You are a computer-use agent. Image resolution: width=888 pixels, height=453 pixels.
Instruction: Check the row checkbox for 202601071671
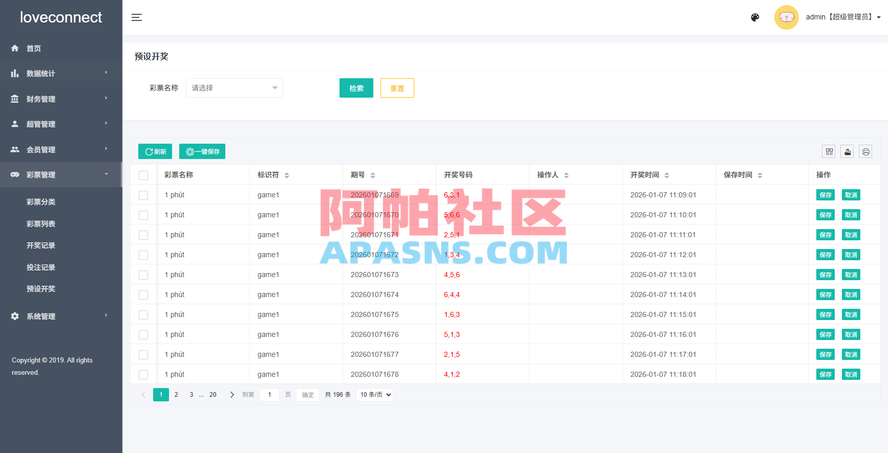coord(143,235)
